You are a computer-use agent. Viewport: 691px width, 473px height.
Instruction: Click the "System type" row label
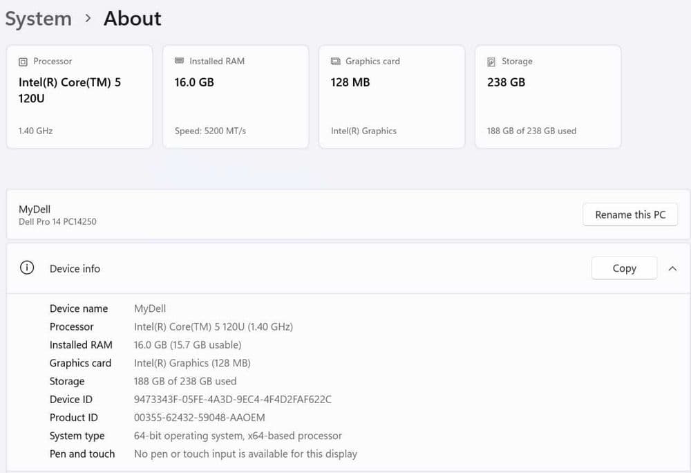(77, 436)
